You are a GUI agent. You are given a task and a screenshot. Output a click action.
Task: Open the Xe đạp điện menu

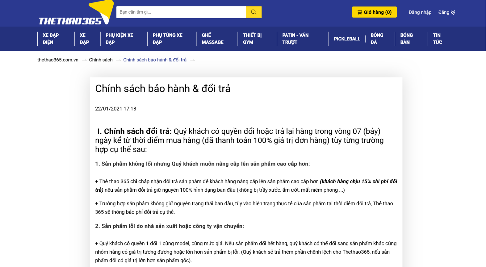(x=51, y=39)
